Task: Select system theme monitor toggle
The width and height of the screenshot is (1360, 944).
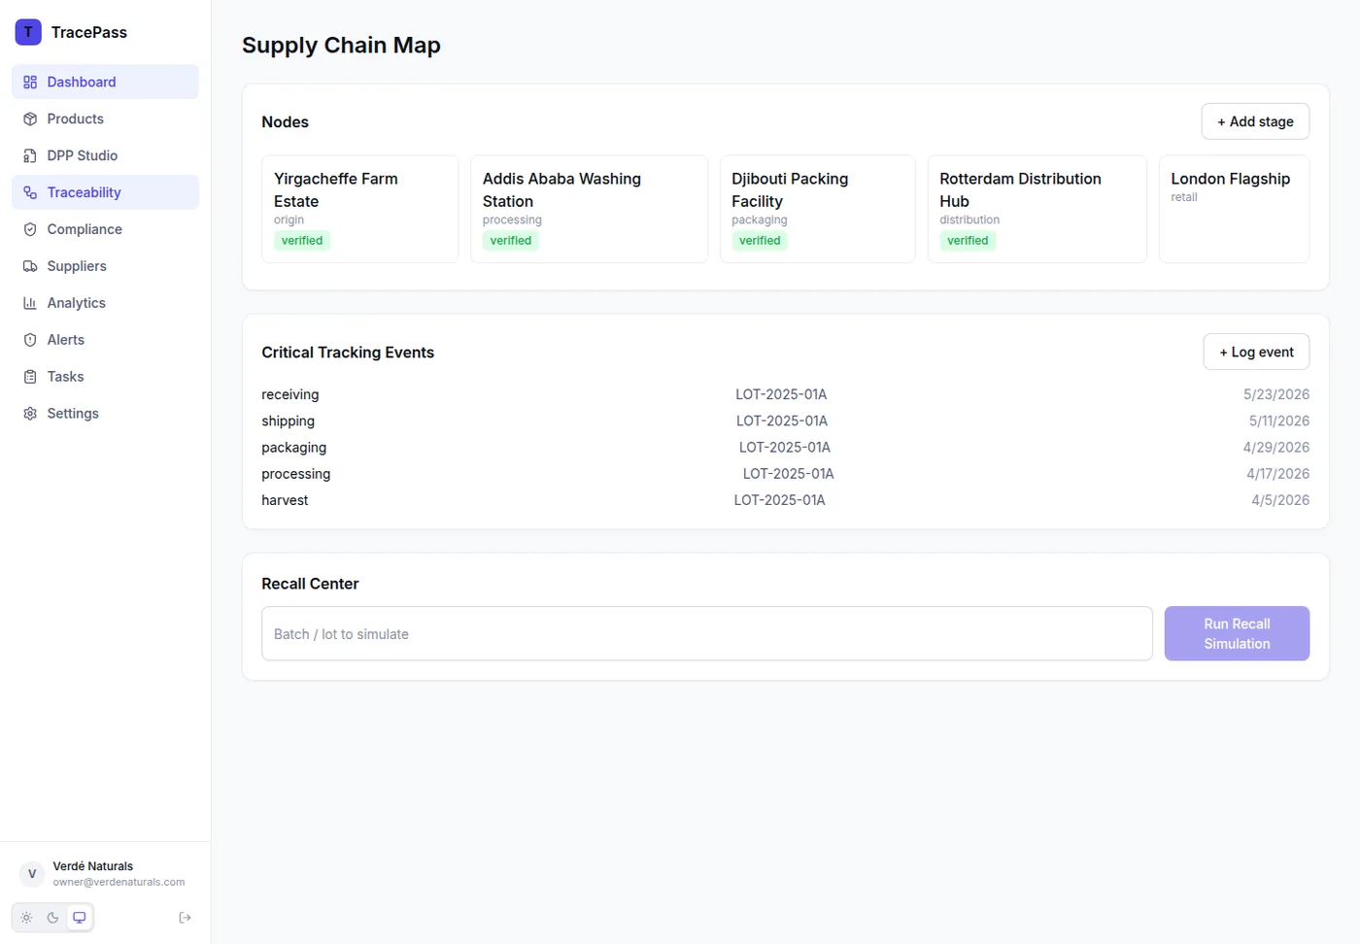Action: click(80, 918)
